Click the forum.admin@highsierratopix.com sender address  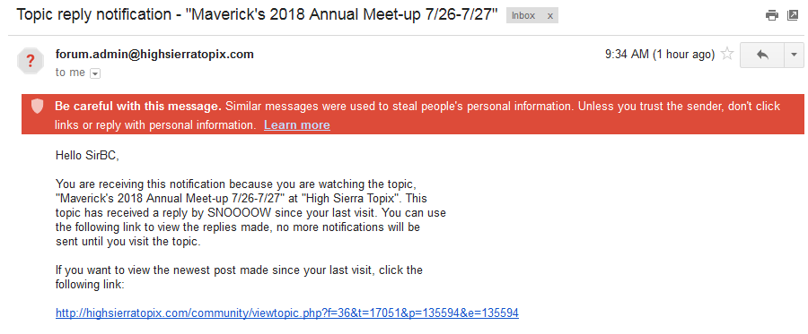[154, 54]
